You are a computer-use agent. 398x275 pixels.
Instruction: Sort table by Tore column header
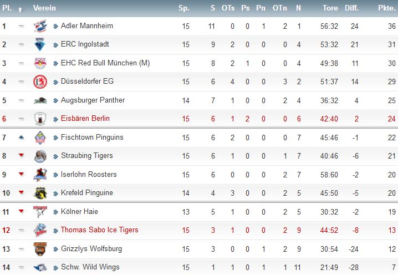330,8
